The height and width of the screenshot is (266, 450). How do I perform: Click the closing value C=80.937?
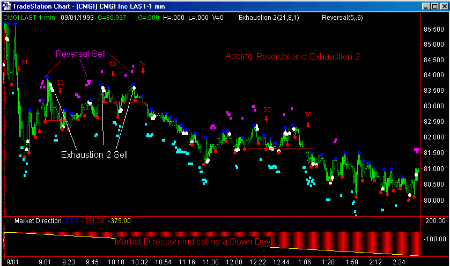pos(112,18)
